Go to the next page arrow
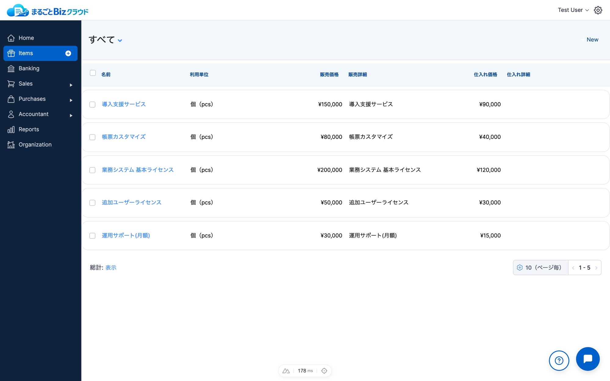Viewport: 610px width, 381px height. pyautogui.click(x=596, y=268)
